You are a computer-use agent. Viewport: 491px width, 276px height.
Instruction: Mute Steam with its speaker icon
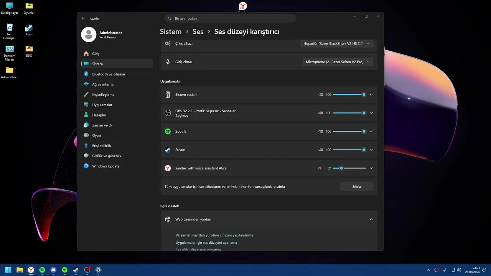(321, 150)
